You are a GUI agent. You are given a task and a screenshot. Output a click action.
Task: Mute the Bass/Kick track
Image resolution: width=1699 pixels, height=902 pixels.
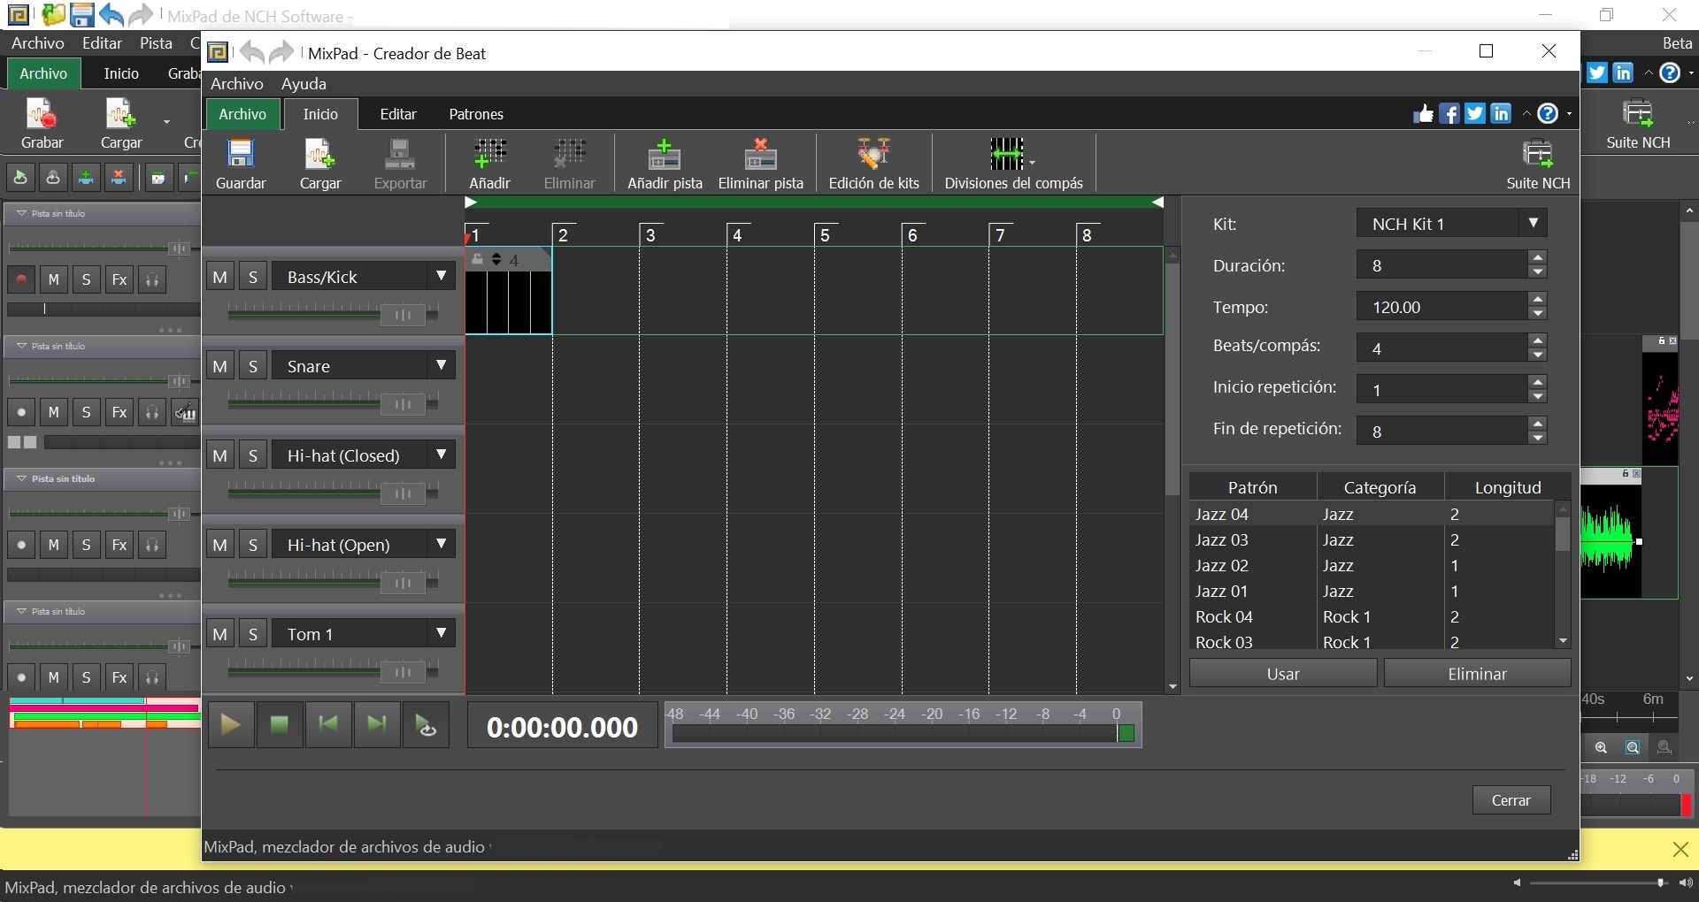coord(220,275)
